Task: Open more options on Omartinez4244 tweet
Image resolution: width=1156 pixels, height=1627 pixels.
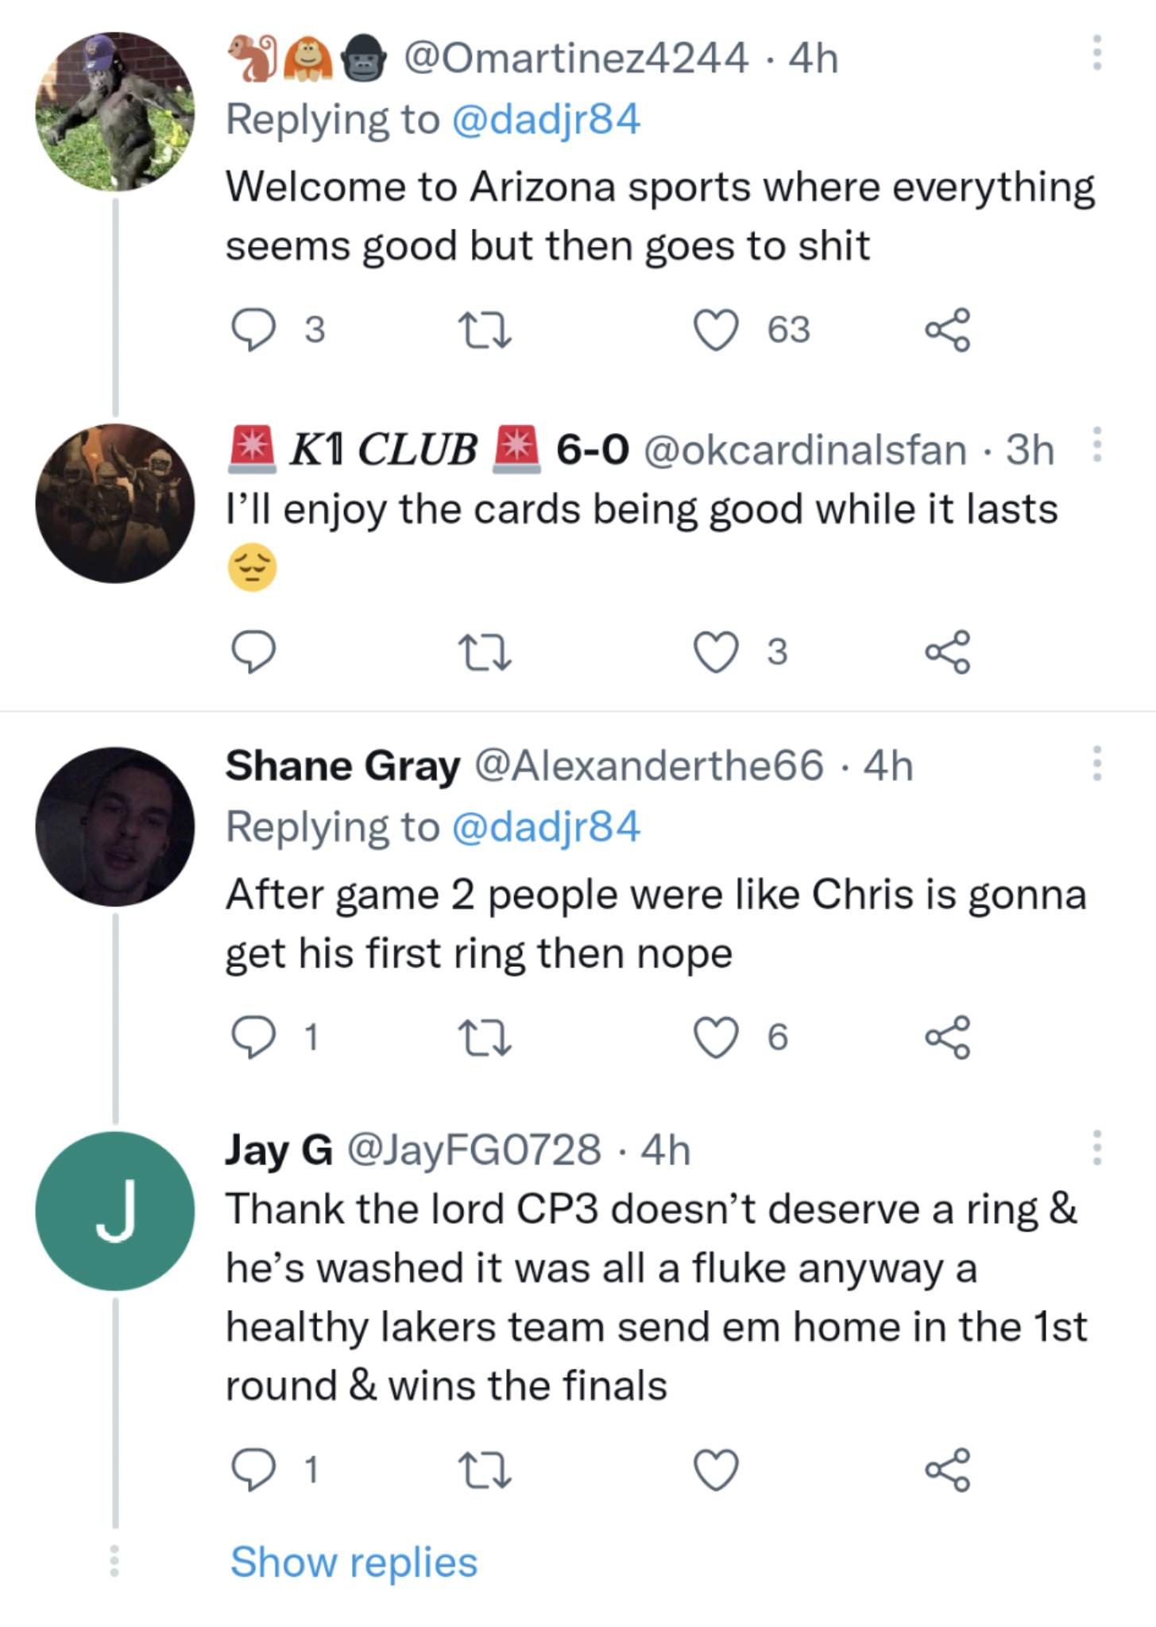Action: (x=1096, y=52)
